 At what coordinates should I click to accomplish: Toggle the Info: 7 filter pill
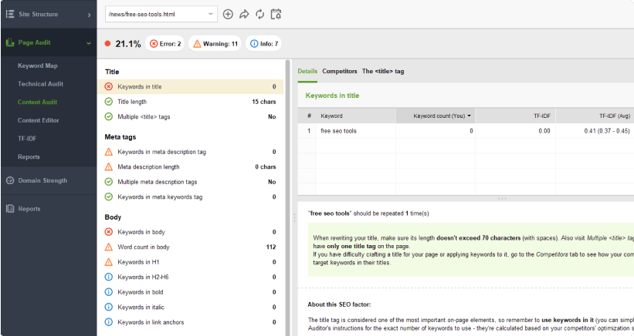tap(263, 44)
